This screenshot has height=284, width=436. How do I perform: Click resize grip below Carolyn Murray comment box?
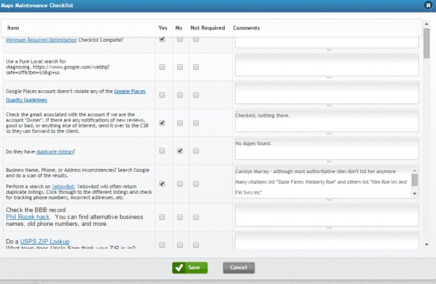(329, 200)
